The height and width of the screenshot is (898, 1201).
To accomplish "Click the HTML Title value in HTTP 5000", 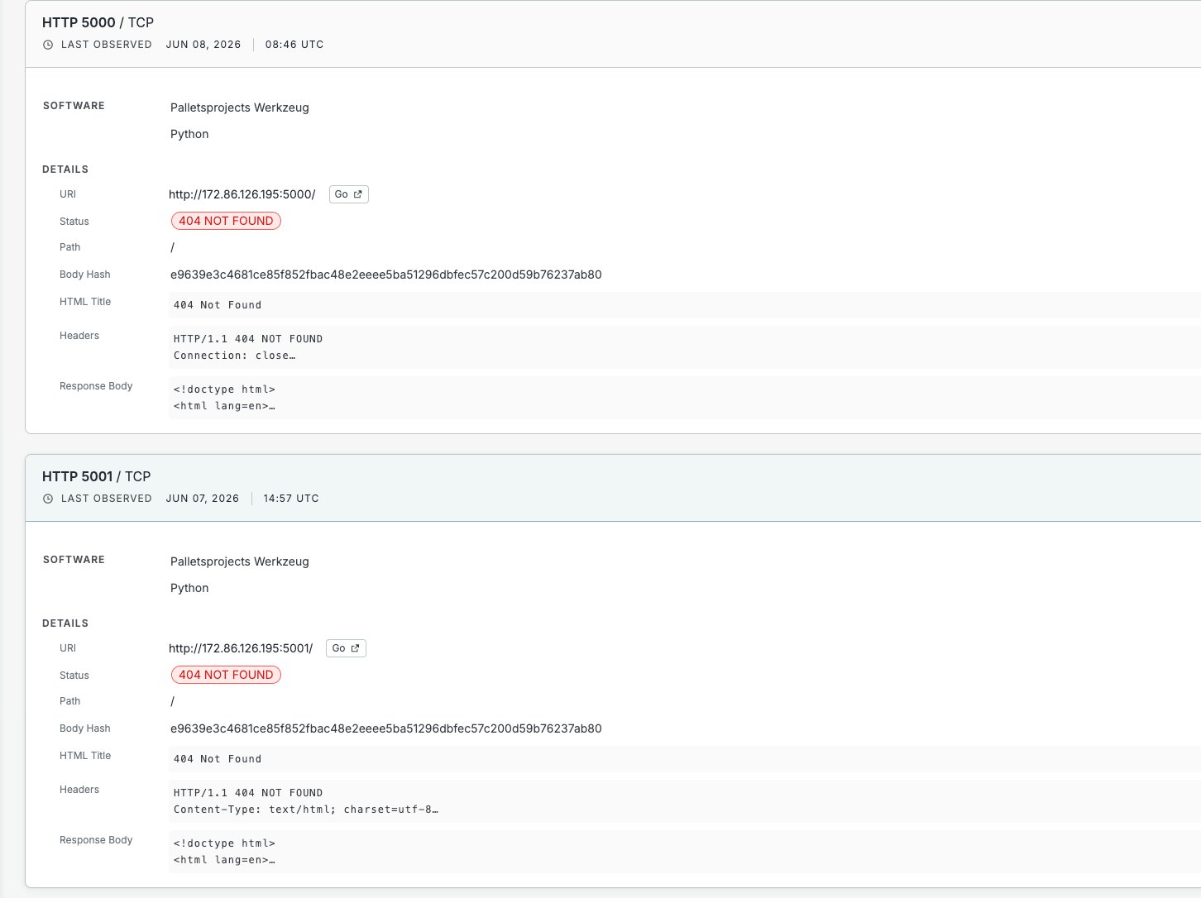I will (x=684, y=305).
